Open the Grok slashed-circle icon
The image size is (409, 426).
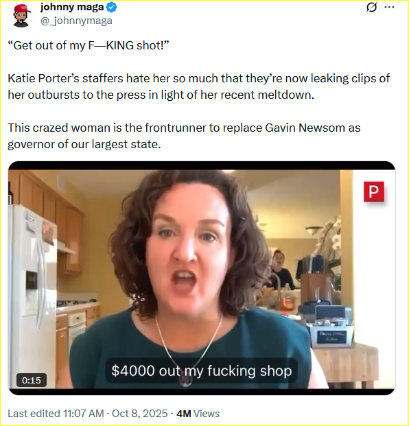[371, 8]
